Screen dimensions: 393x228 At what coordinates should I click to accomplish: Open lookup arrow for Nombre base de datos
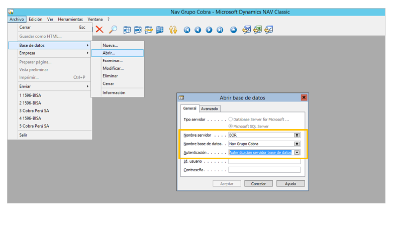pos(297,144)
